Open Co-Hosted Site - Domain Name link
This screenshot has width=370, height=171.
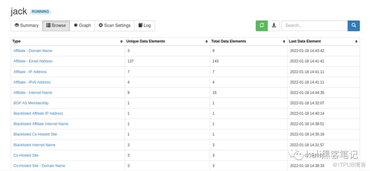(39, 166)
